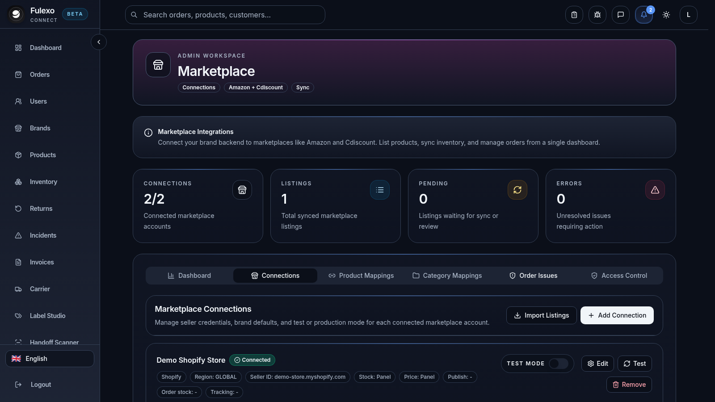Open the user avatar L menu
Screen dimensions: 715x402
tap(689, 15)
